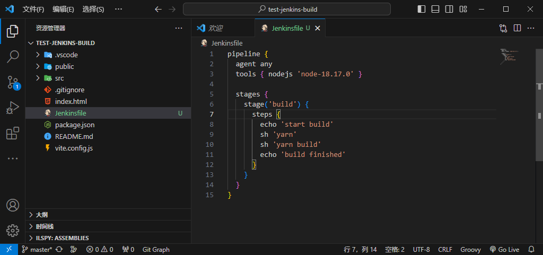The image size is (543, 255).
Task: Open index.html in explorer
Action: 108,102
